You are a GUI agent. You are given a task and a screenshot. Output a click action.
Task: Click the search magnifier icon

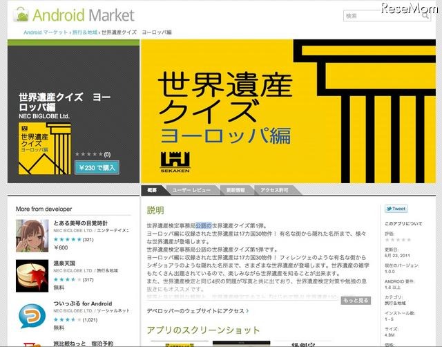pos(425,16)
